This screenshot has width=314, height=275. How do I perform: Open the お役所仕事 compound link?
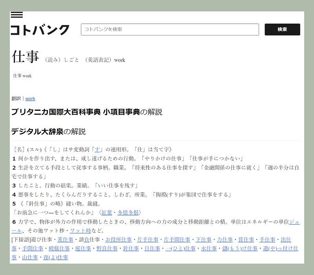coord(119,240)
